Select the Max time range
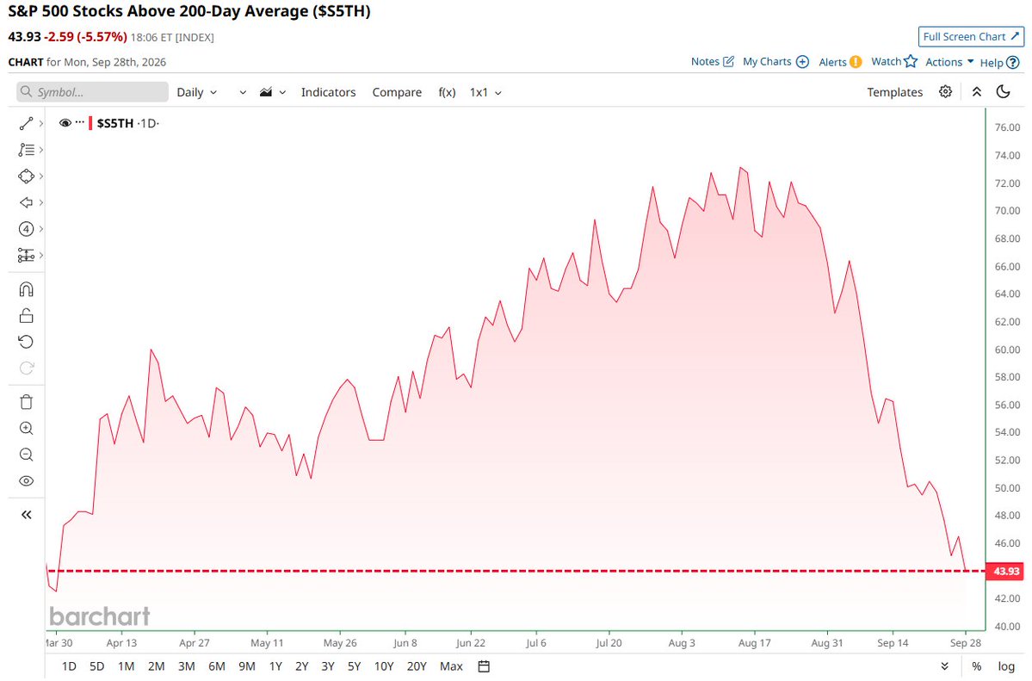The width and height of the screenshot is (1032, 681). point(451,666)
